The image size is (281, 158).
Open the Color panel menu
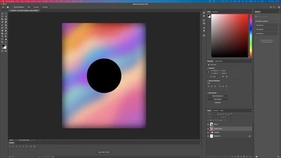pyautogui.click(x=252, y=12)
